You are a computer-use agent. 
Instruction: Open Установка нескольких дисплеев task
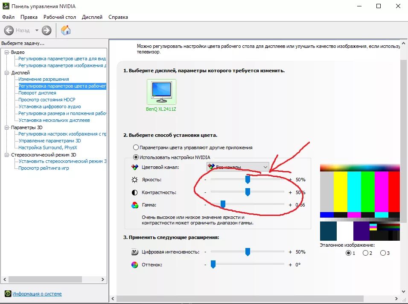click(54, 120)
